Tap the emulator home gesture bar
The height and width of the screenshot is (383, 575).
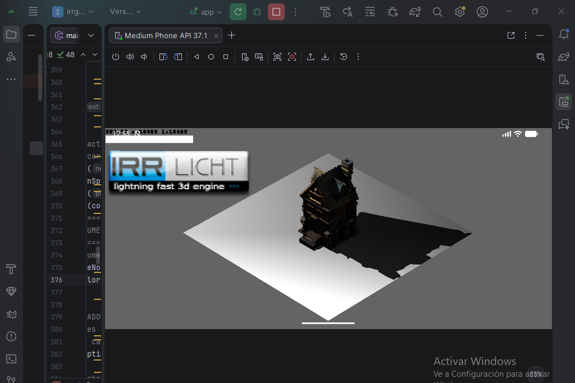(328, 323)
